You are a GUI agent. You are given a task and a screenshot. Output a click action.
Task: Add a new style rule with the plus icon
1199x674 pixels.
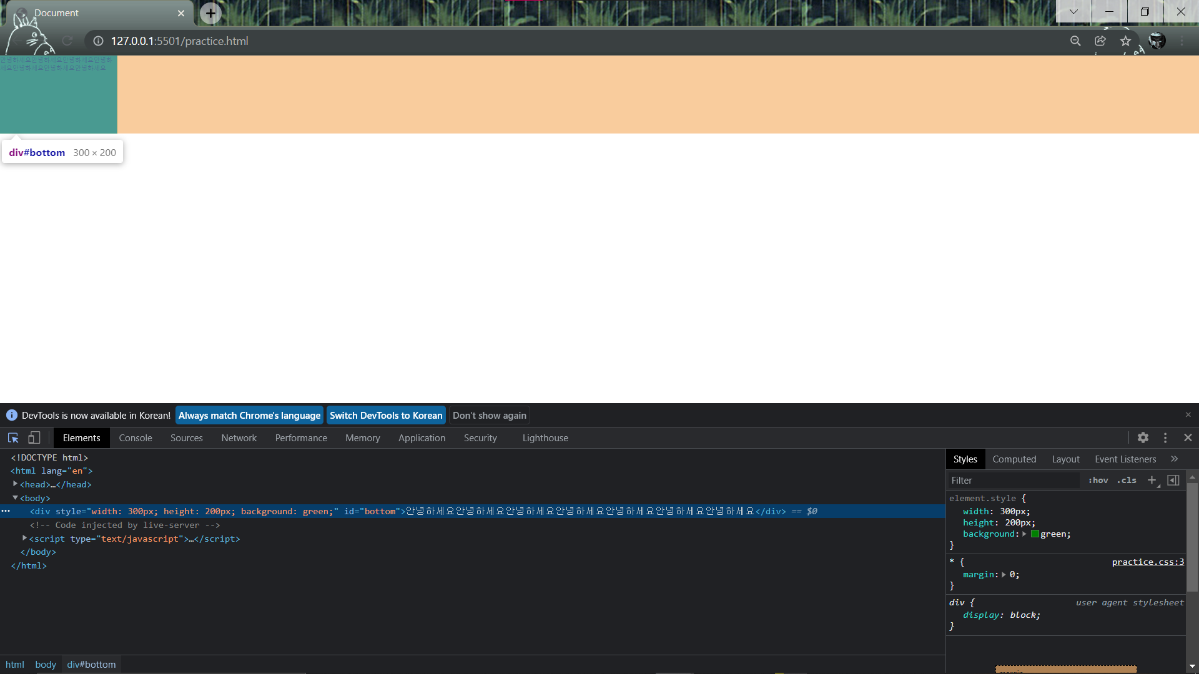[x=1152, y=480]
